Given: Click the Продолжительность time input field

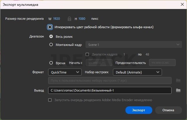Looking at the screenshot, I should (x=162, y=63).
